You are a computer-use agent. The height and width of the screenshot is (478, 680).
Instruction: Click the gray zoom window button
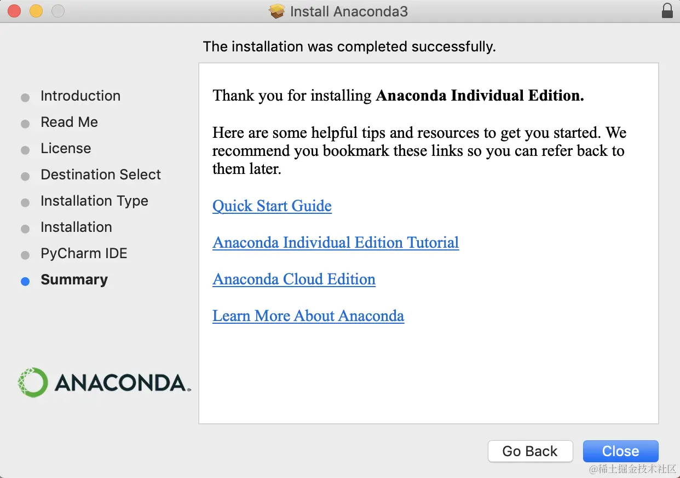point(57,11)
